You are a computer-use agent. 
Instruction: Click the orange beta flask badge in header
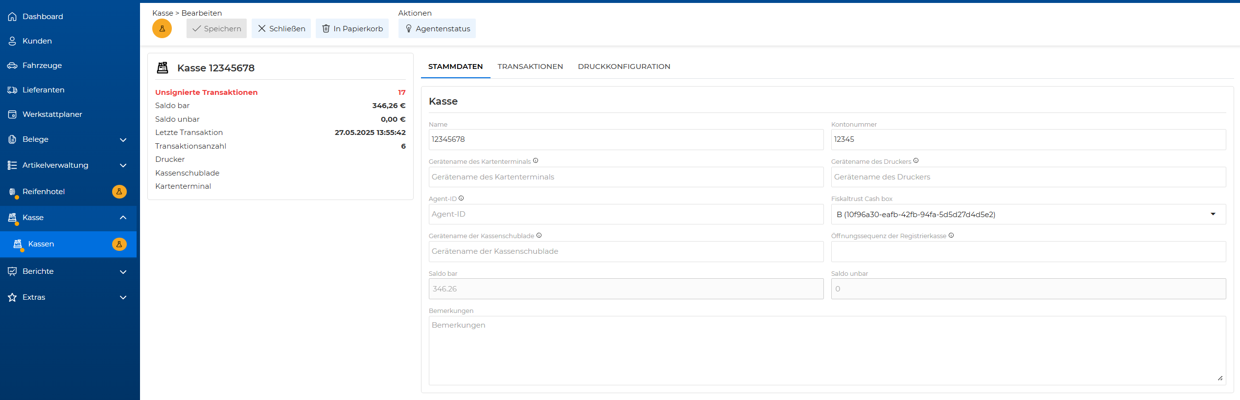point(162,28)
